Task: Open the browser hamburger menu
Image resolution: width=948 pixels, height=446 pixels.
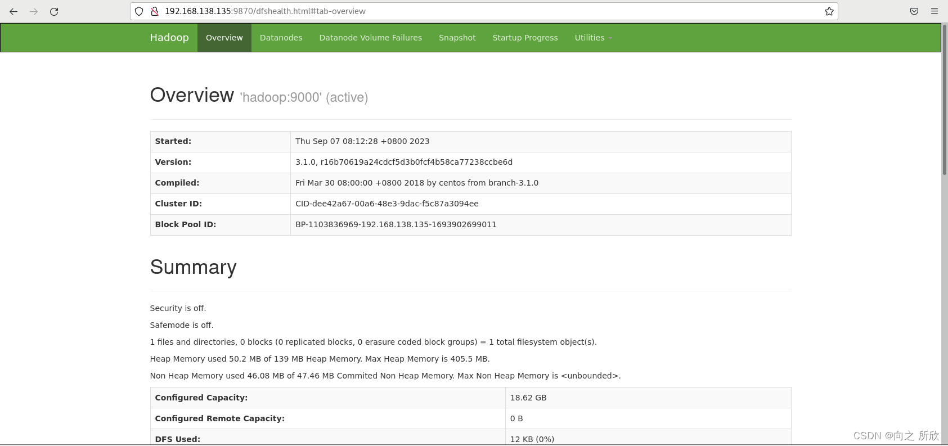Action: point(934,11)
